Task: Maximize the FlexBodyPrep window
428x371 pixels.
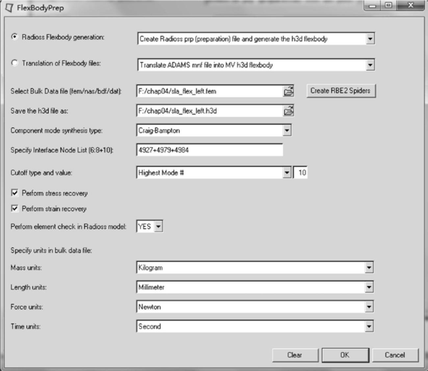Action: coord(389,6)
